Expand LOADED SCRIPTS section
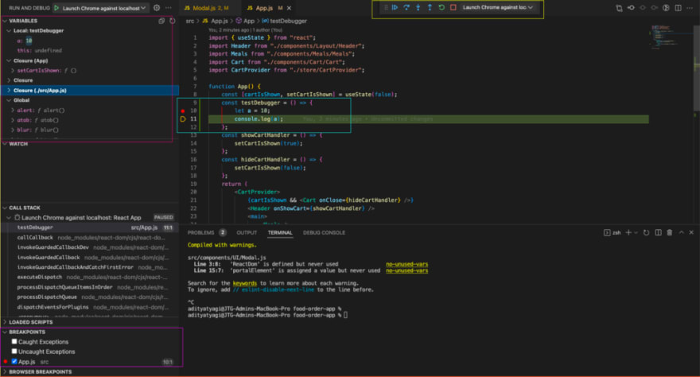 pyautogui.click(x=5, y=321)
